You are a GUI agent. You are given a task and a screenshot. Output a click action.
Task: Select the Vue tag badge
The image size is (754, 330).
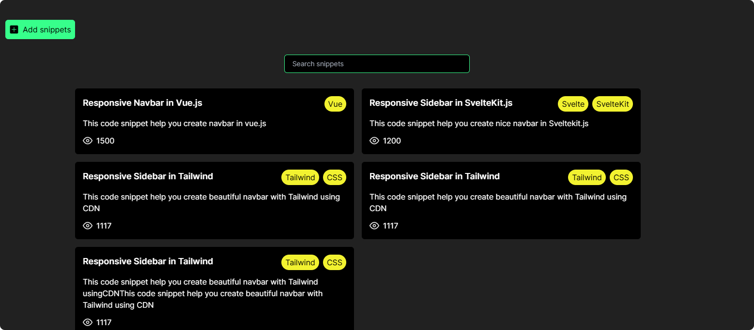(x=335, y=104)
